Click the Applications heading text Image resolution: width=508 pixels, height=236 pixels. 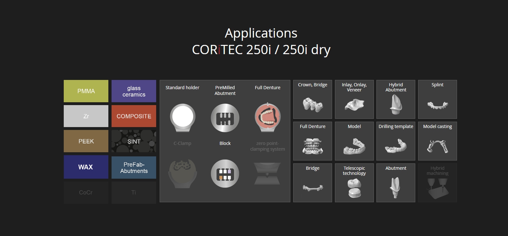coord(261,33)
